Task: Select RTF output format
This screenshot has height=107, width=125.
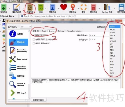Action: (x=115, y=62)
